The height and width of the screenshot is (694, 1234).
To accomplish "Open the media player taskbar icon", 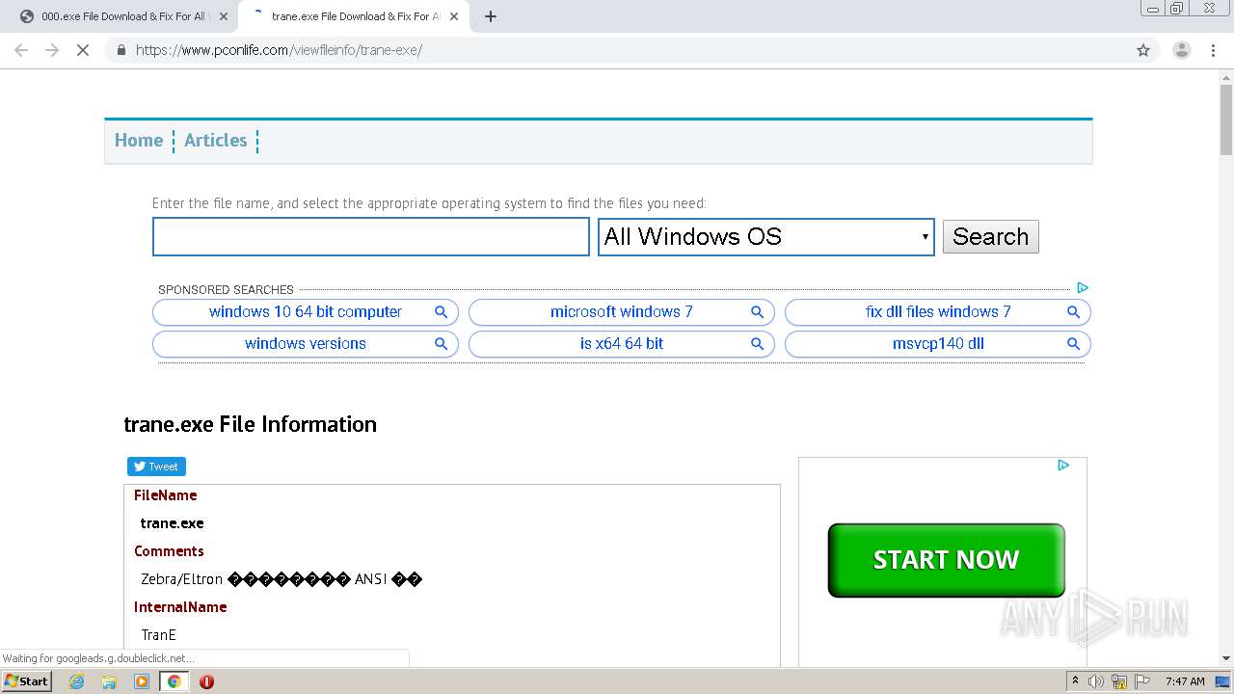I will 142,681.
